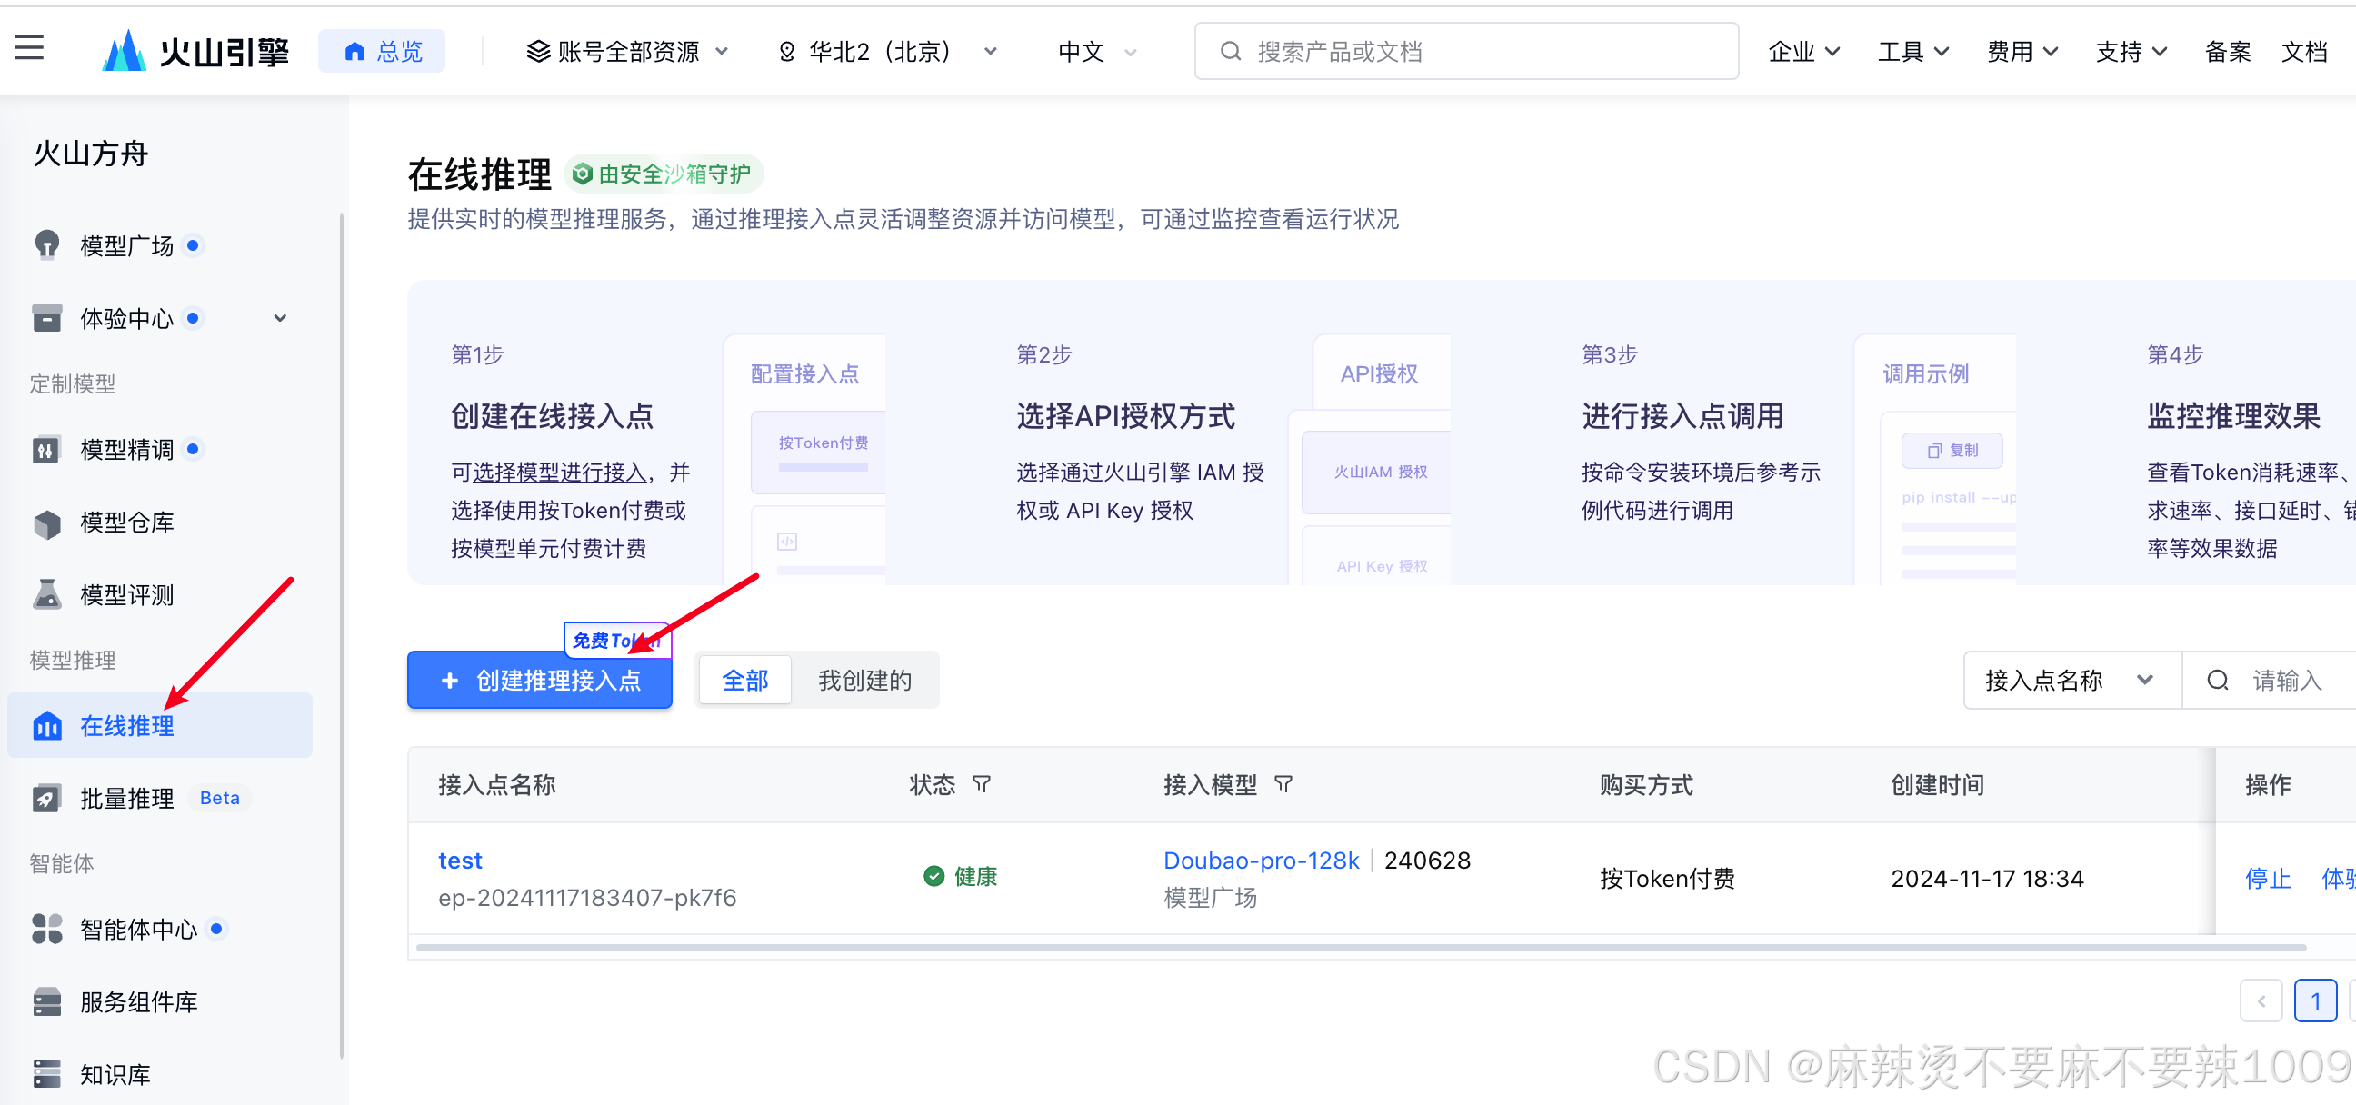The width and height of the screenshot is (2356, 1105).
Task: Click the 搜索产品或文档 search field
Action: (1465, 51)
